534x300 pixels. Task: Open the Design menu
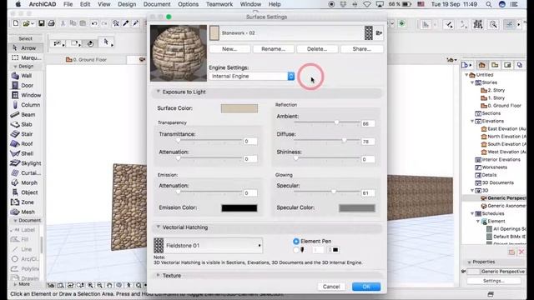pyautogui.click(x=127, y=4)
